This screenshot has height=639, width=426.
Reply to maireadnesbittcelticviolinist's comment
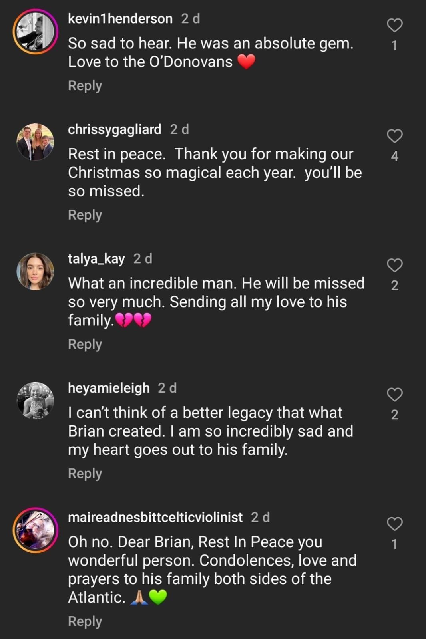pos(85,621)
